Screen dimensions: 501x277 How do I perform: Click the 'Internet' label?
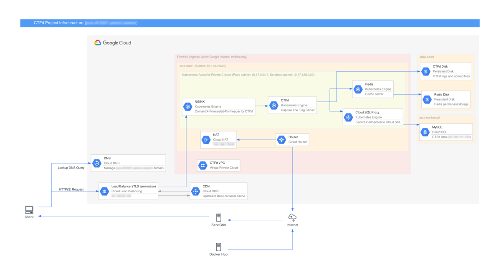coord(292,225)
